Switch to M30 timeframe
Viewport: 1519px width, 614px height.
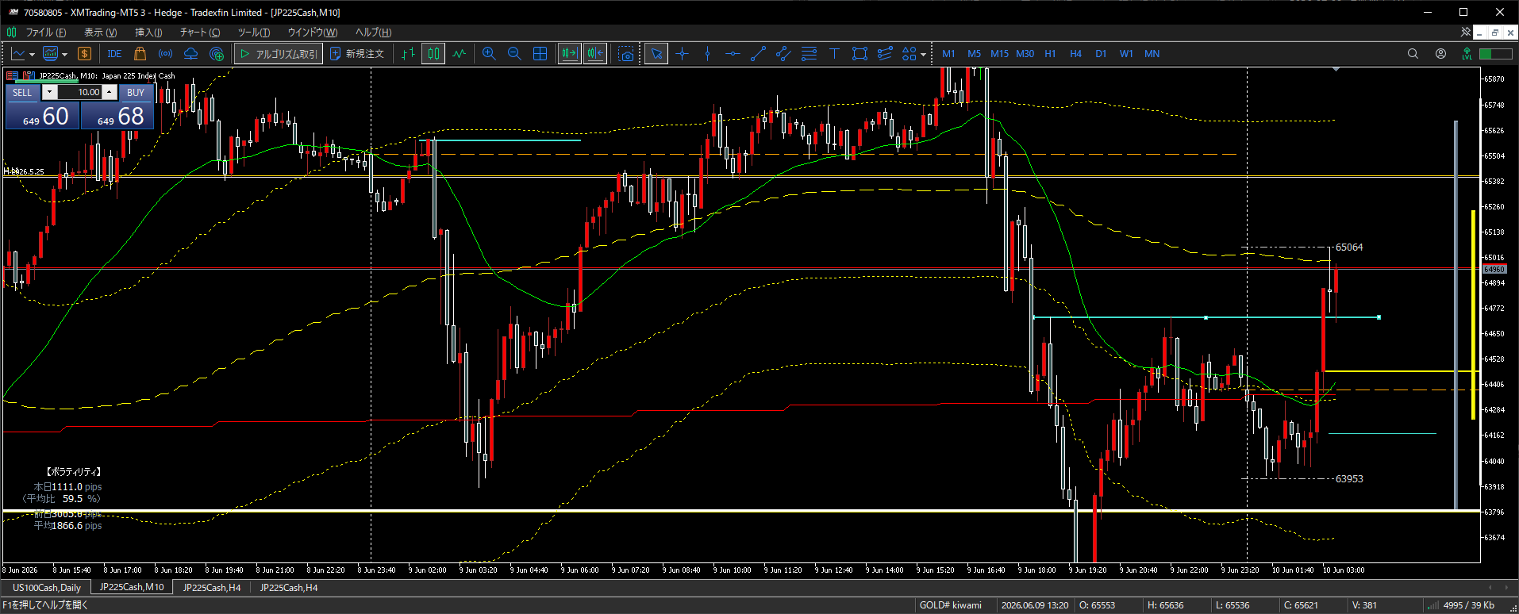[1025, 54]
